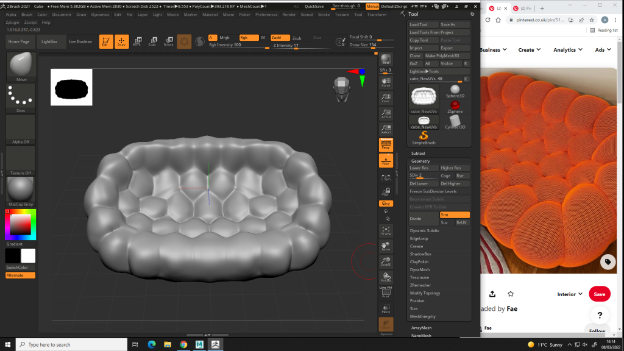The width and height of the screenshot is (624, 351).
Task: Click the red Save button in Pinterest
Action: point(600,294)
